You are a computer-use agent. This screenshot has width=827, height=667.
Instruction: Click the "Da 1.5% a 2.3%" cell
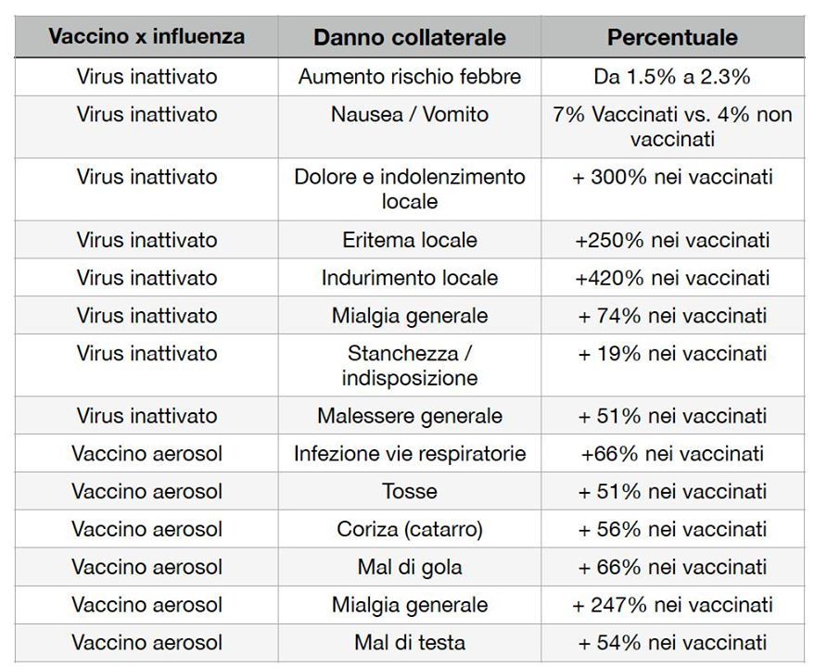(672, 77)
